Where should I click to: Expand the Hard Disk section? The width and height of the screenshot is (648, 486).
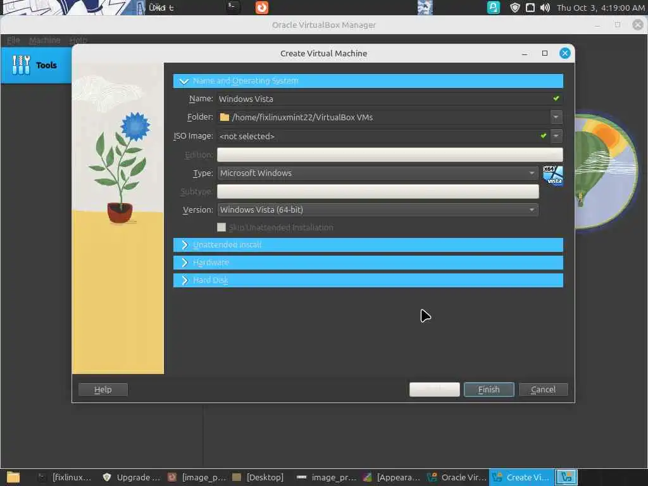(x=368, y=280)
